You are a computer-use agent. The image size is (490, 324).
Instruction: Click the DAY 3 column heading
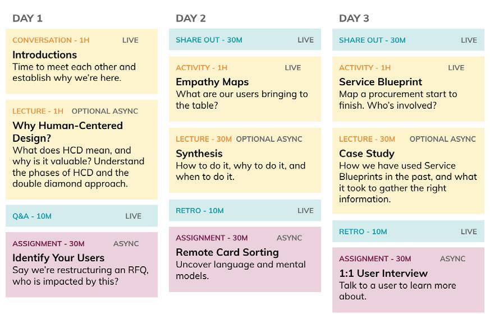[x=354, y=18]
